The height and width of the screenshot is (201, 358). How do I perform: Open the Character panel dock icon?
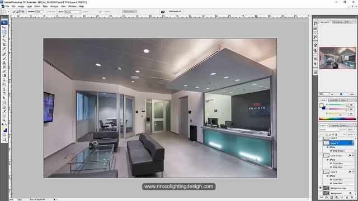pyautogui.click(x=315, y=59)
